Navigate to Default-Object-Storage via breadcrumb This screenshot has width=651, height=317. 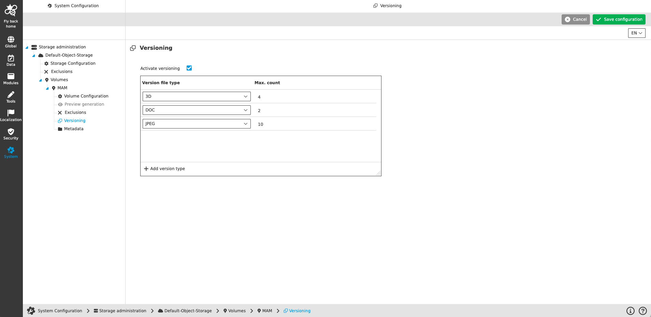click(188, 311)
